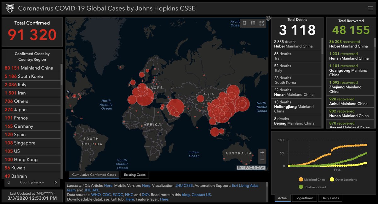Open the JHU CSSE visualization link

[x=184, y=185]
